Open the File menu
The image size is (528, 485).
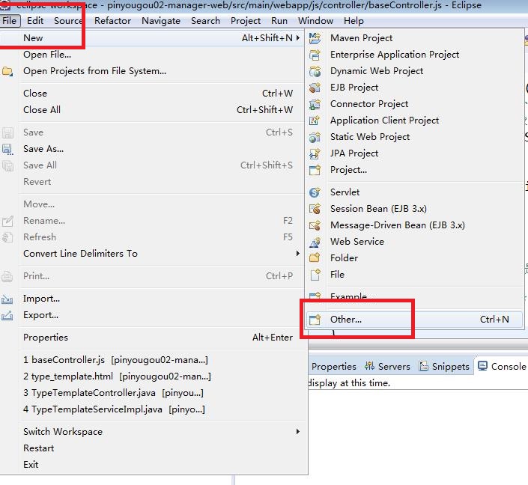[10, 21]
